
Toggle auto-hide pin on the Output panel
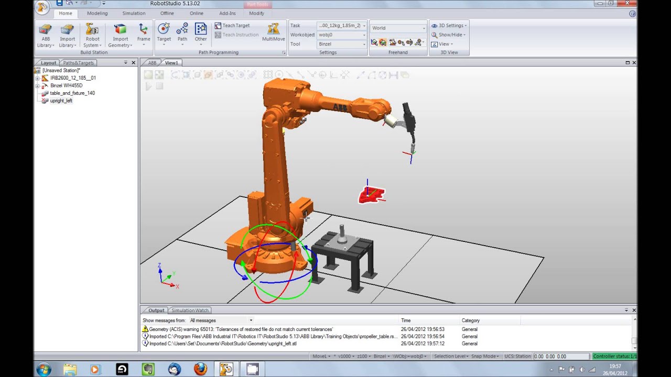click(x=626, y=310)
